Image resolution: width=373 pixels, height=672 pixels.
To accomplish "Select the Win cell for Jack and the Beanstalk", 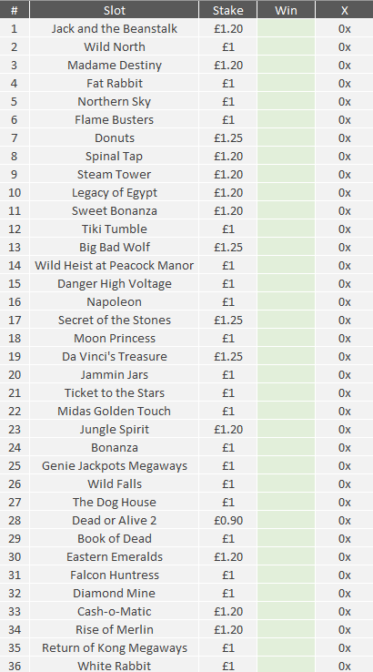I will click(286, 29).
